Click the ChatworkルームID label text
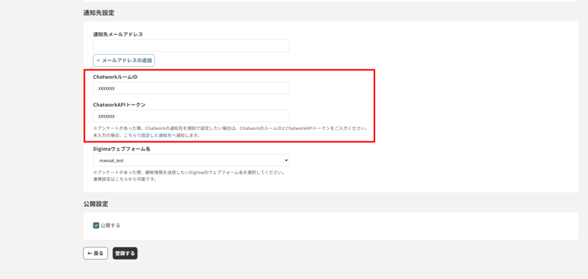Screen dimensions: 588x279 115,77
